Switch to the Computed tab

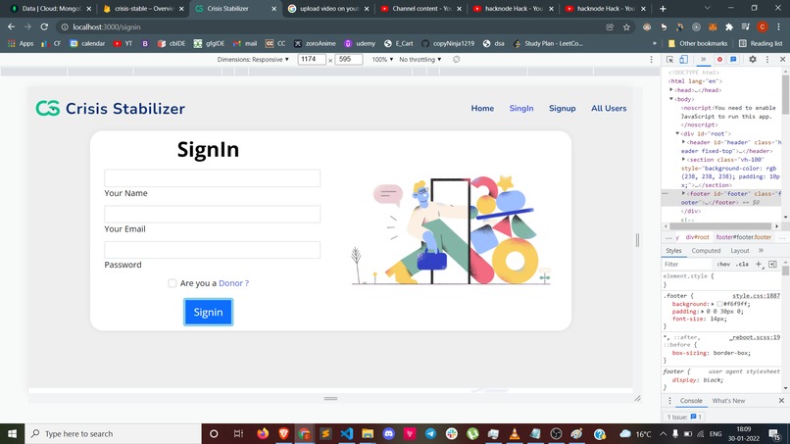[706, 251]
